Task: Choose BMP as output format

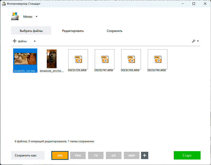Action: pyautogui.click(x=132, y=155)
